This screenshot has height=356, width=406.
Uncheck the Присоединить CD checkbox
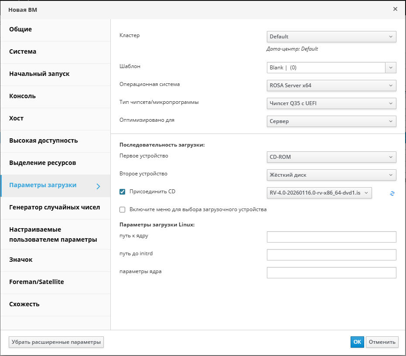click(x=123, y=192)
